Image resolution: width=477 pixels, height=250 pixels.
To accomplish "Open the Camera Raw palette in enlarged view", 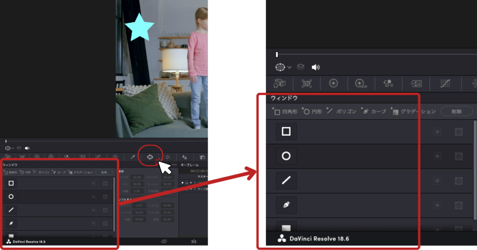I will 279,84.
